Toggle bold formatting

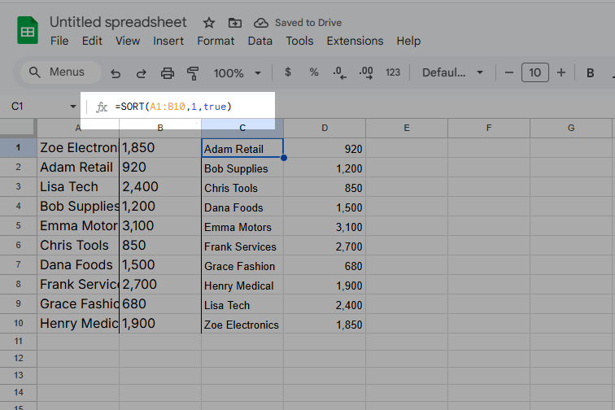point(591,72)
